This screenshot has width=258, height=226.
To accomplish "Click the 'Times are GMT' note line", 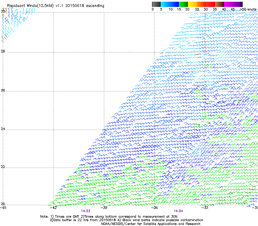I will pyautogui.click(x=109, y=217).
